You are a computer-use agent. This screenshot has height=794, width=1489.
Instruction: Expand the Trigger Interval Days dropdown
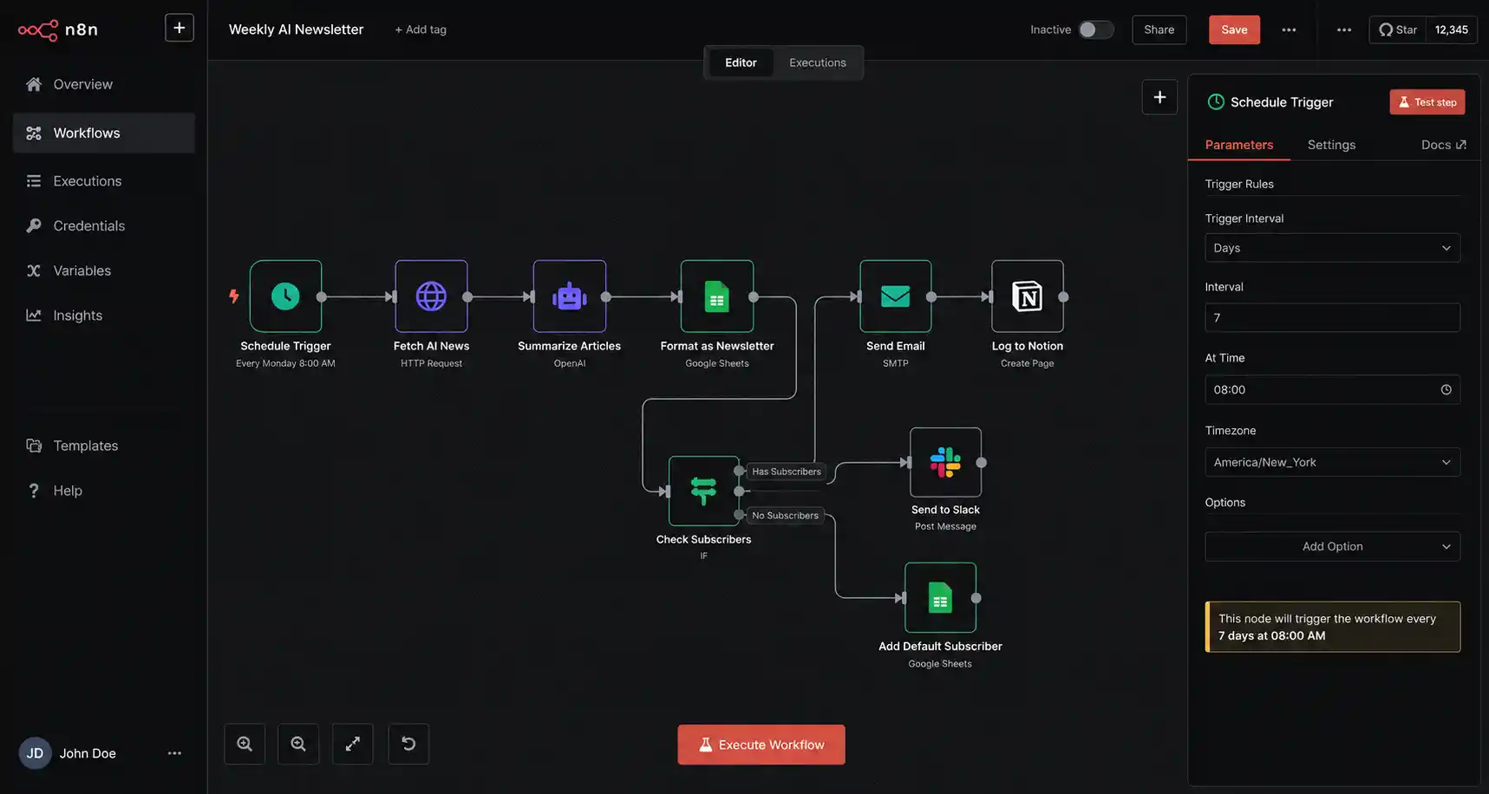pyautogui.click(x=1332, y=248)
